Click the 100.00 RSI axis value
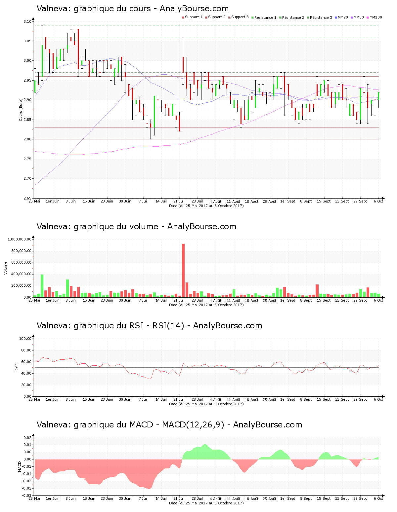 [x=25, y=339]
